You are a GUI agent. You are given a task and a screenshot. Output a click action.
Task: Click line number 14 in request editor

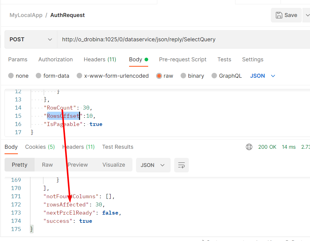tap(18, 108)
